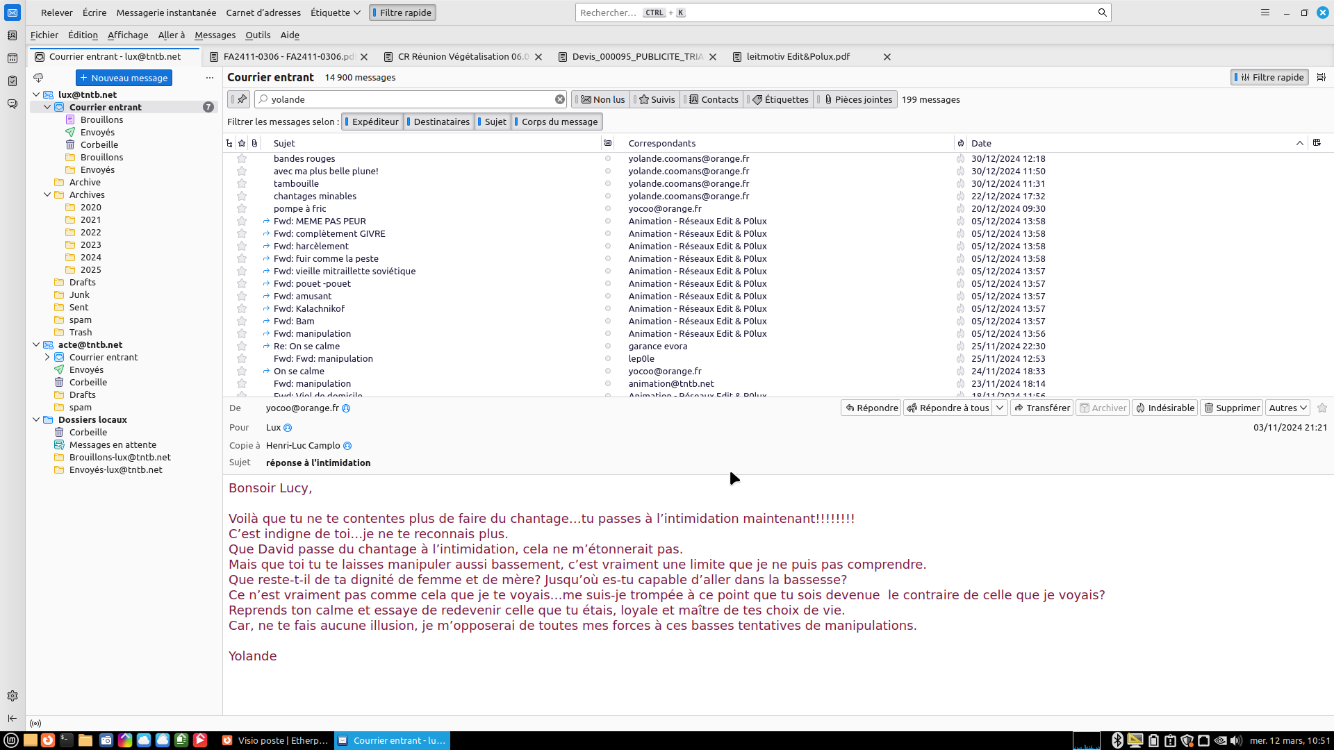The image size is (1334, 750).
Task: Click Nouveau message button
Action: 124,78
